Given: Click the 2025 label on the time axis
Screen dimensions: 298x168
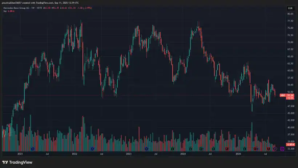Looking at the screenshot, I should pyautogui.click(x=238, y=154).
